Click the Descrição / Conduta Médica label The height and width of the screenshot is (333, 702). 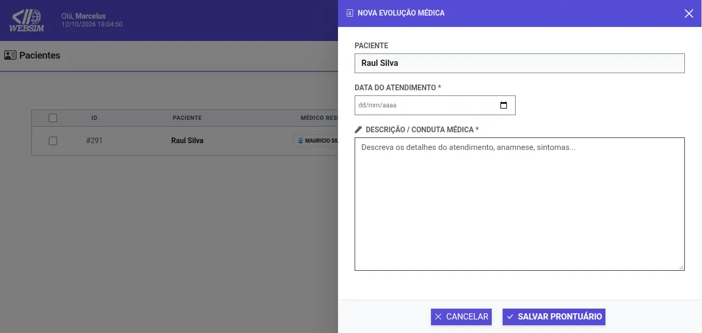tap(422, 130)
